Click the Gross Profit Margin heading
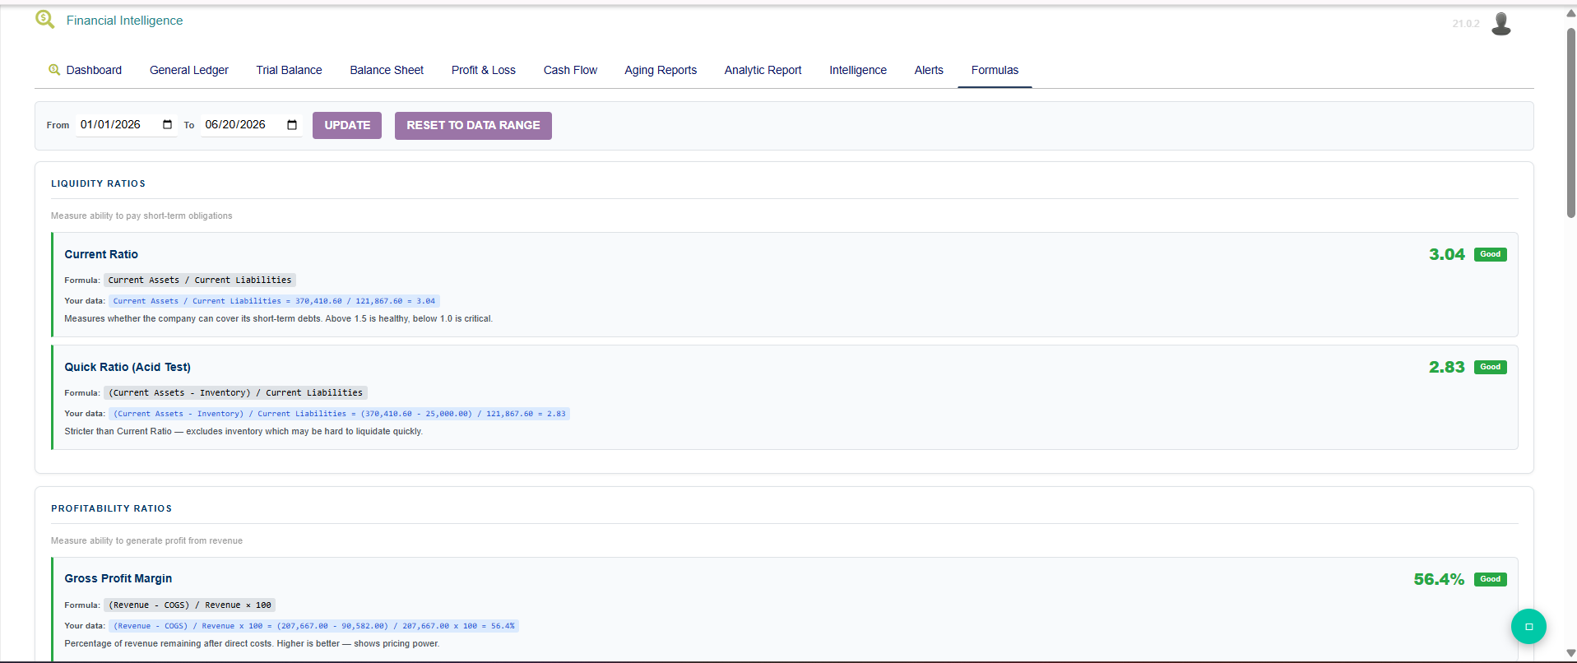The height and width of the screenshot is (663, 1577). coord(118,579)
